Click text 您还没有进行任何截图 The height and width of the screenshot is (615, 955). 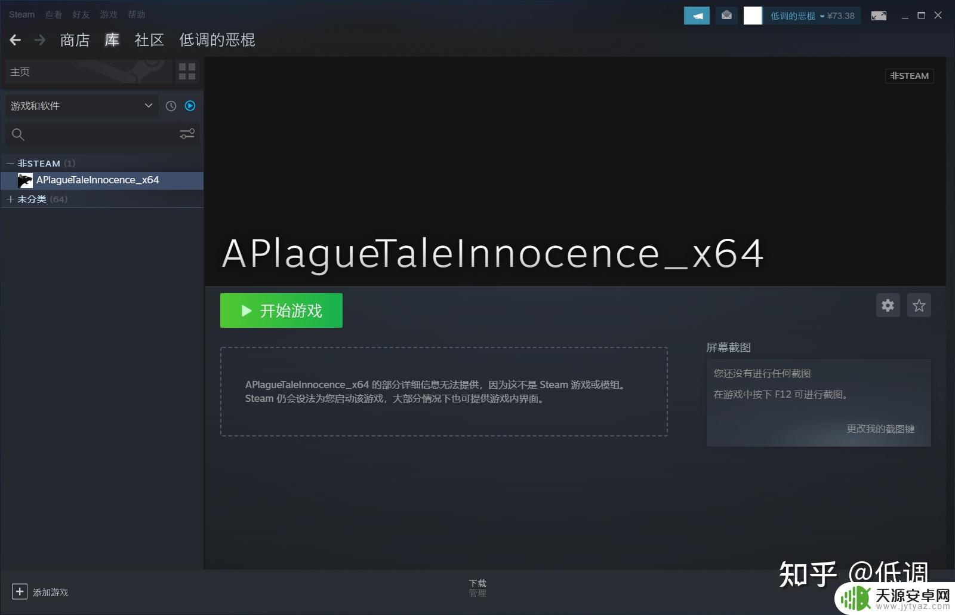coord(762,373)
